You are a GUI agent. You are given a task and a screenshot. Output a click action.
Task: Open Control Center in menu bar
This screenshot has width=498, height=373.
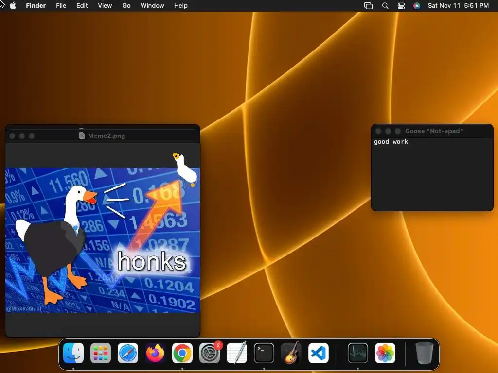(x=401, y=6)
